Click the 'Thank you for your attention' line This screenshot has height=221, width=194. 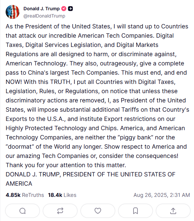tap(66, 165)
